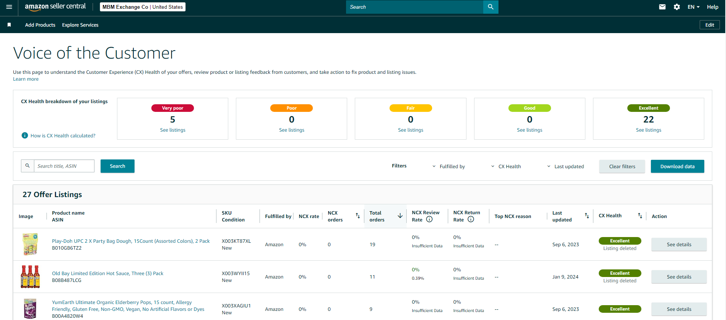Click the Amazon Seller Central logo
Image resolution: width=726 pixels, height=320 pixels.
pos(55,7)
